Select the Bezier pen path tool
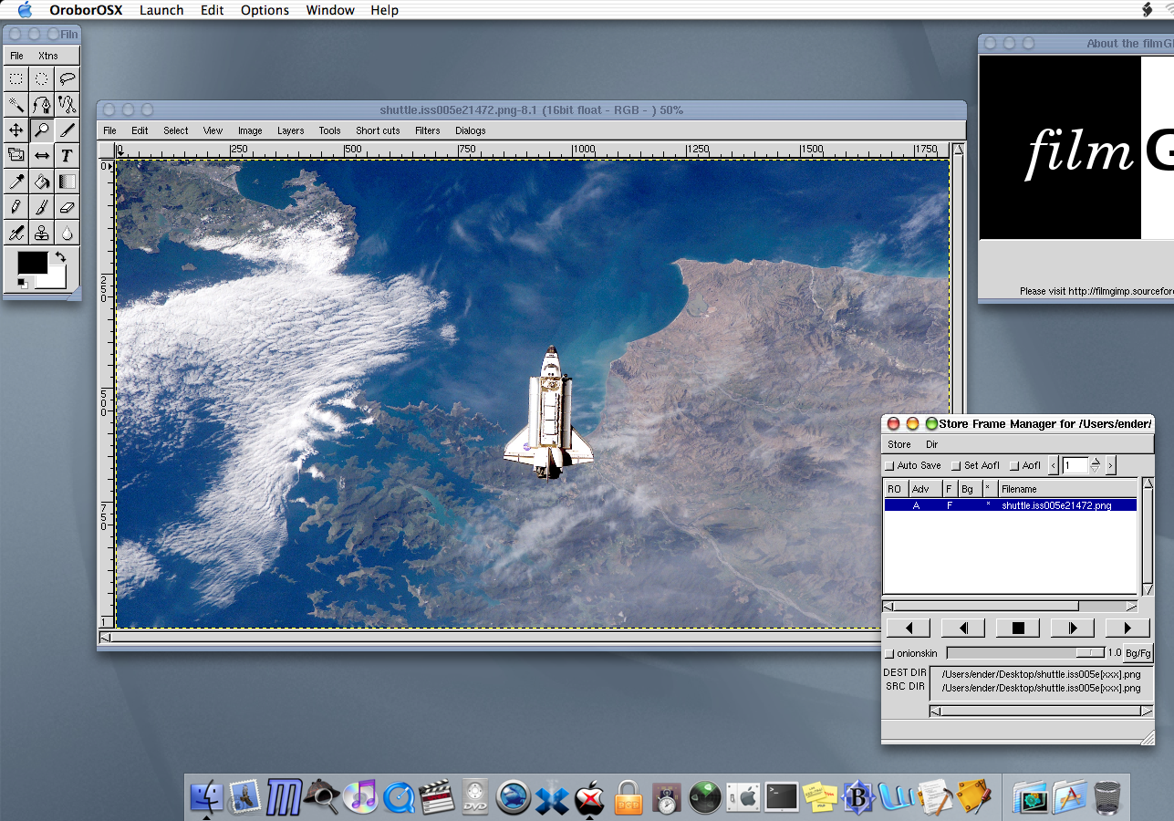This screenshot has height=821, width=1174. tap(42, 104)
